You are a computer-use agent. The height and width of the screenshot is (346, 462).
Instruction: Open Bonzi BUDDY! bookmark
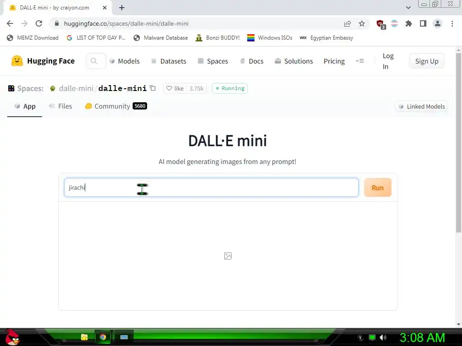coord(218,38)
